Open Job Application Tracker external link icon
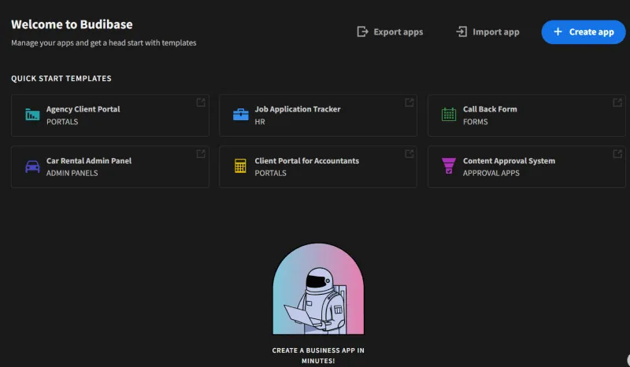630x367 pixels. point(409,102)
